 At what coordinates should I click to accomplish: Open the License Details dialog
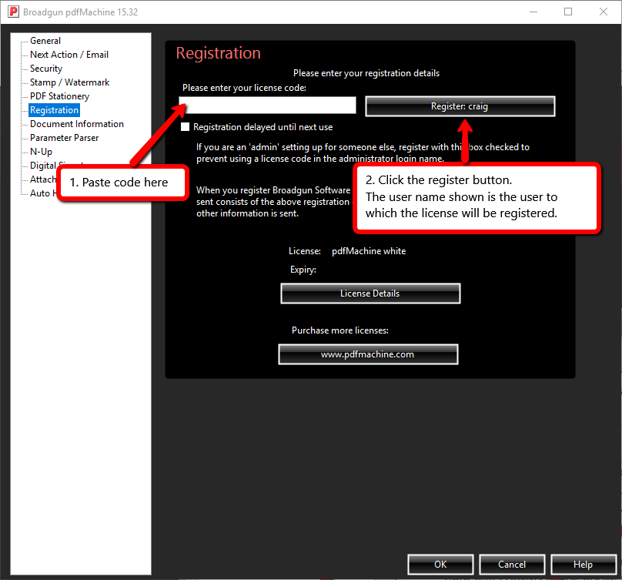[x=370, y=293]
